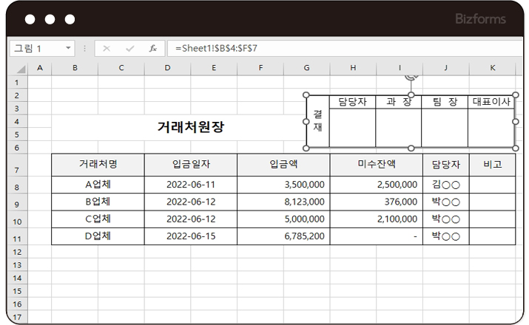Select column E header
The image size is (529, 325).
(214, 68)
